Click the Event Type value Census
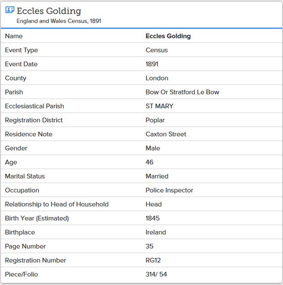283x285 pixels. click(x=157, y=50)
